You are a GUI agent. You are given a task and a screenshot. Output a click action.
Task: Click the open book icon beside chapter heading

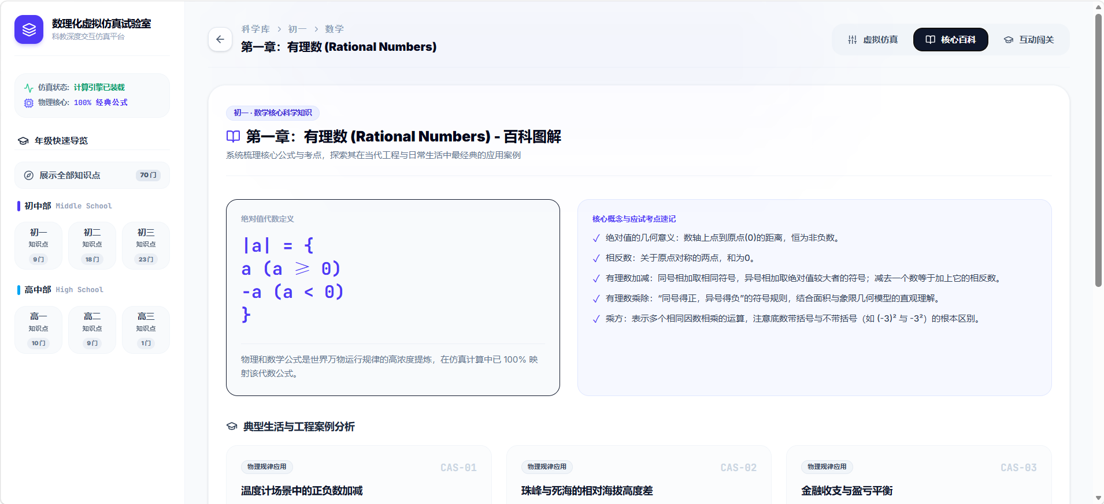233,137
